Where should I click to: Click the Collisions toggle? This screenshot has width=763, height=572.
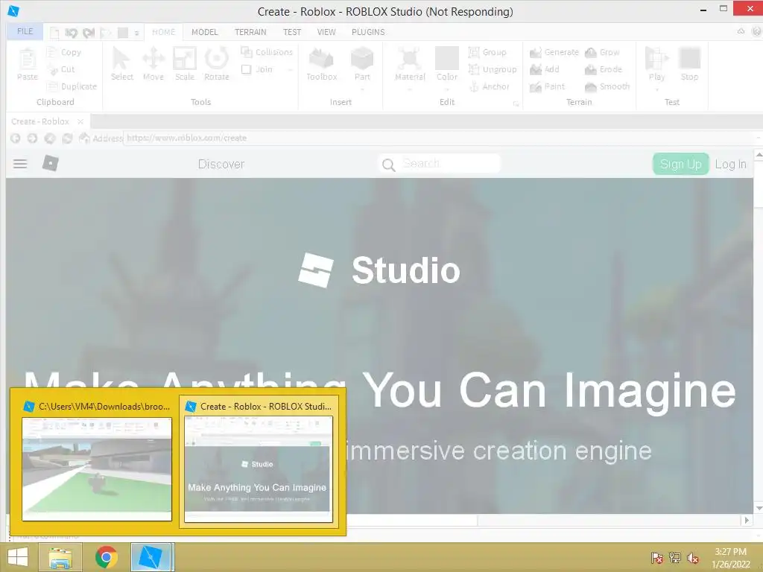[267, 51]
